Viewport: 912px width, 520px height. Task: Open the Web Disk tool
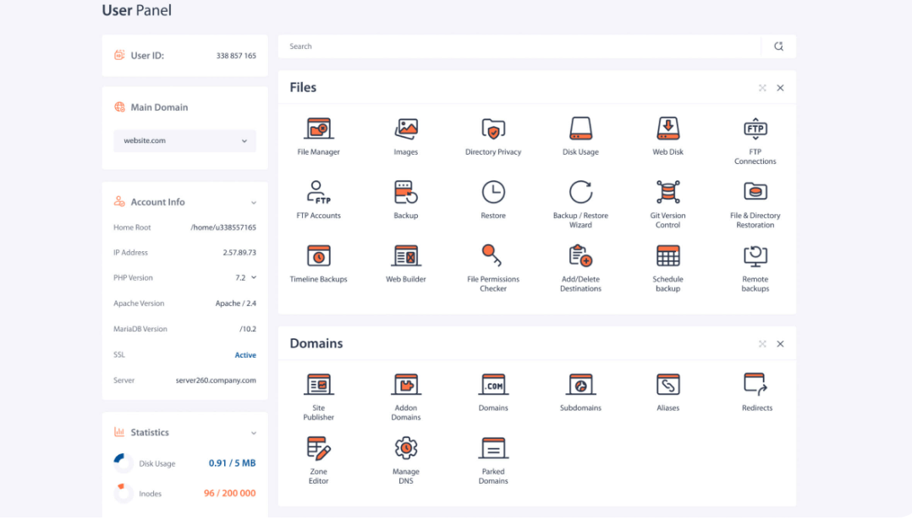click(x=668, y=129)
